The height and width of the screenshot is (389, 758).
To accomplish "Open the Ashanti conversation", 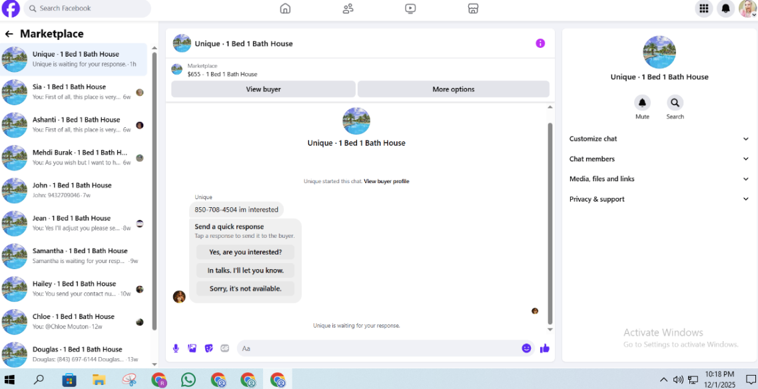I will point(73,125).
